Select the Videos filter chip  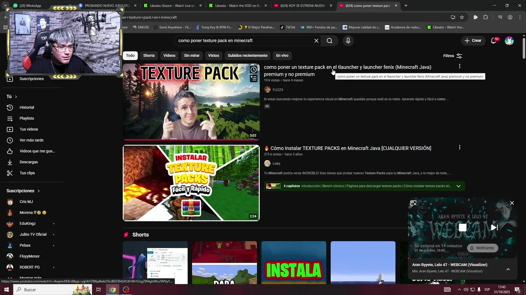[169, 55]
